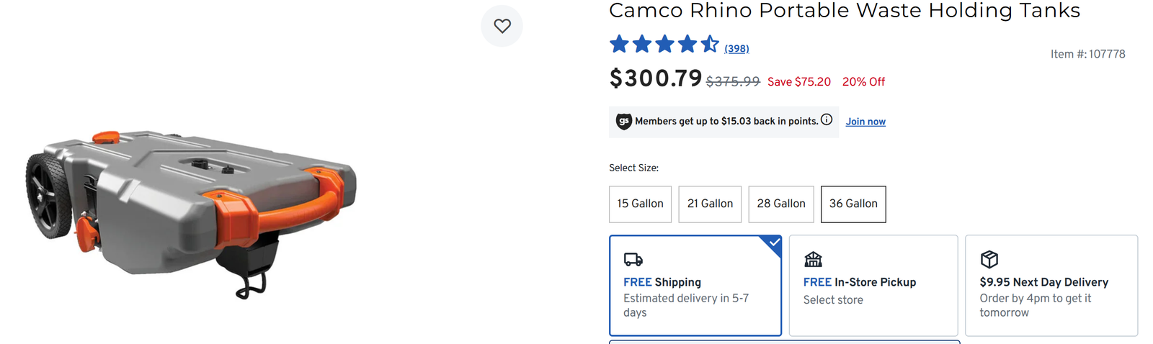Click the info icon beside members points
The width and height of the screenshot is (1153, 344).
[827, 120]
